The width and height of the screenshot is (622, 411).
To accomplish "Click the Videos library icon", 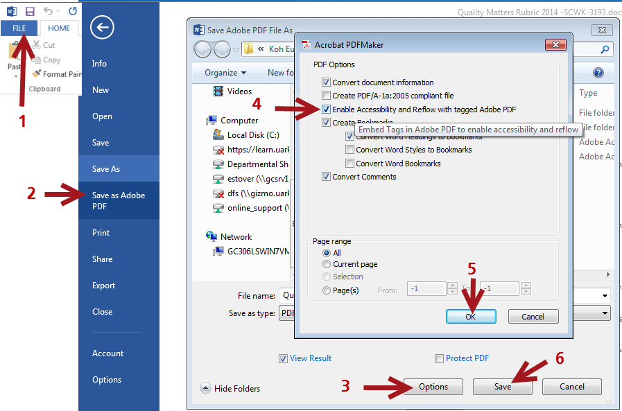I will point(218,91).
